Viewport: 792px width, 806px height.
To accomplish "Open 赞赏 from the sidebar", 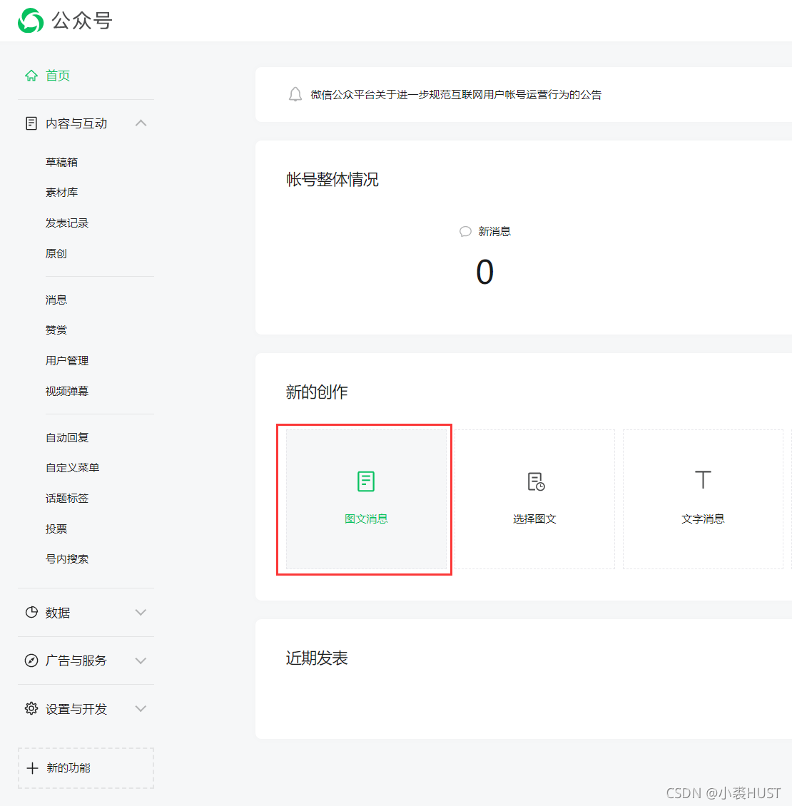I will tap(56, 330).
